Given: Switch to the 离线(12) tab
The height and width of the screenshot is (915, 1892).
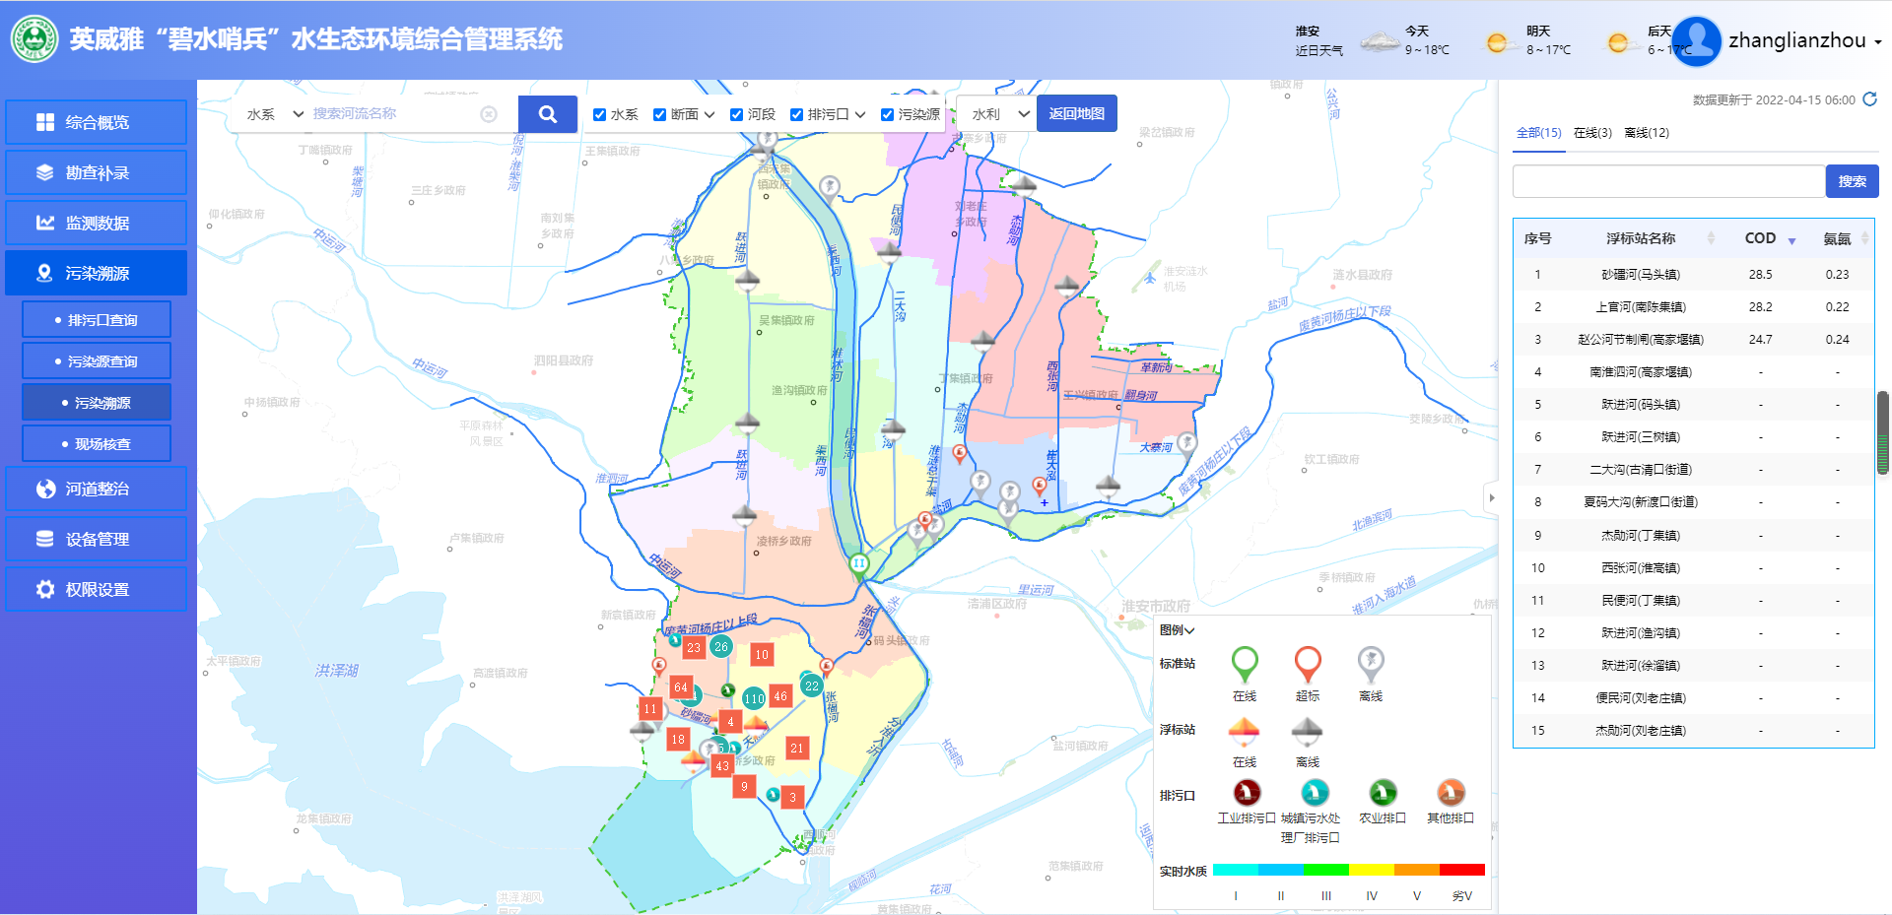Looking at the screenshot, I should pyautogui.click(x=1646, y=133).
